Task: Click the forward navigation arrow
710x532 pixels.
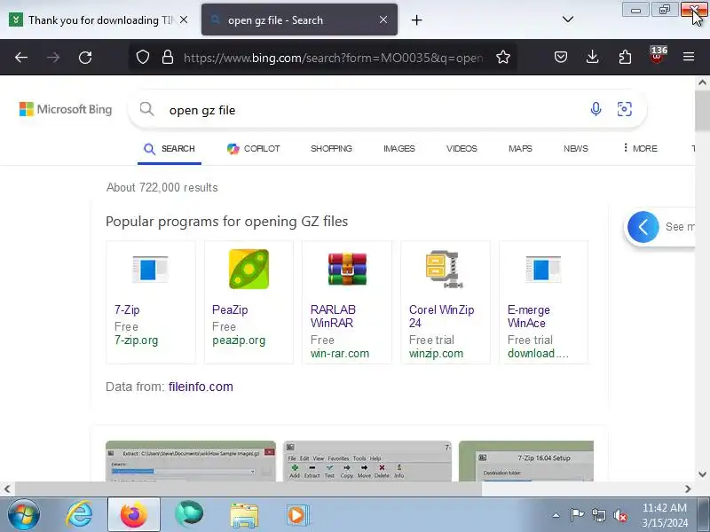Action: [x=53, y=58]
